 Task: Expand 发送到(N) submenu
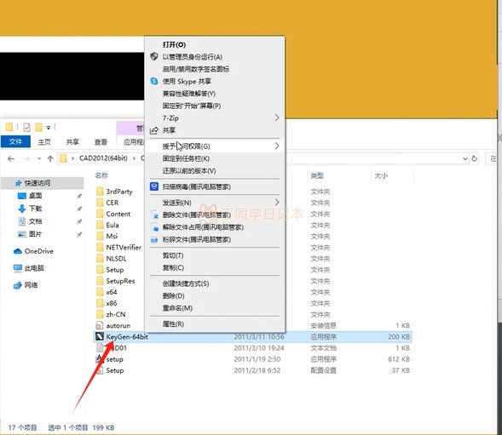tap(277, 202)
